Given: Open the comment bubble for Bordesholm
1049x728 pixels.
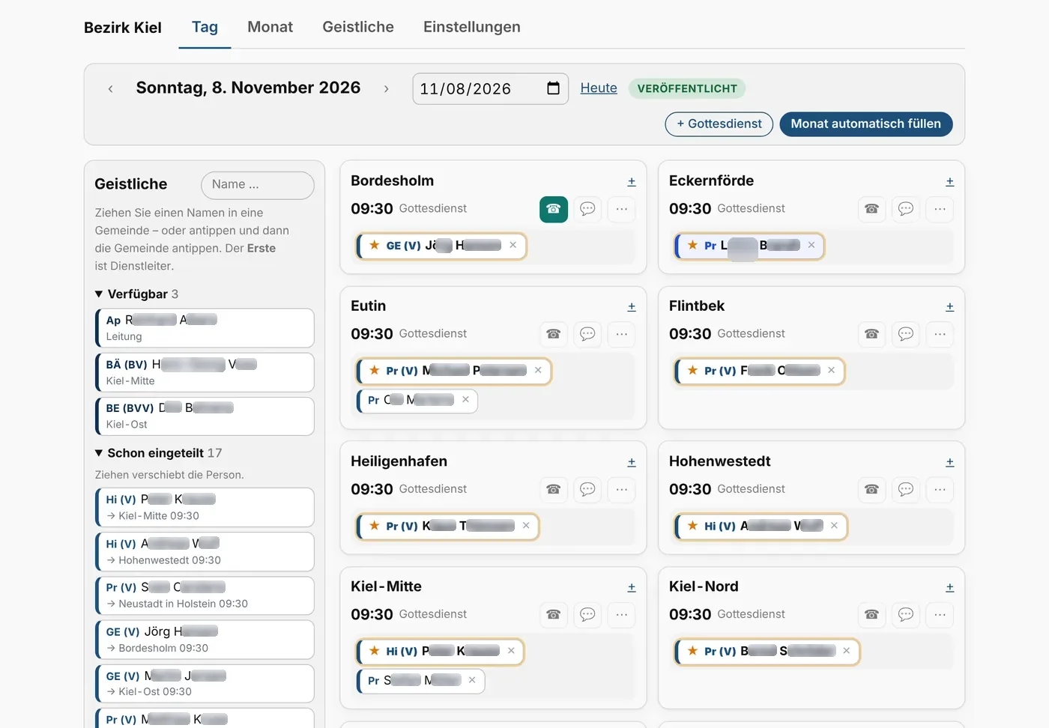Looking at the screenshot, I should (x=587, y=209).
